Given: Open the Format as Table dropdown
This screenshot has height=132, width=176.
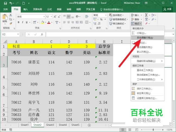Looking at the screenshot, I should coord(119,19).
